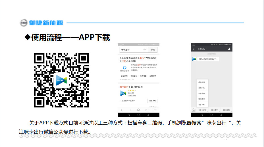Tap the MiCar avatar beside the welcome message
The width and height of the screenshot is (264, 147).
tap(194, 59)
